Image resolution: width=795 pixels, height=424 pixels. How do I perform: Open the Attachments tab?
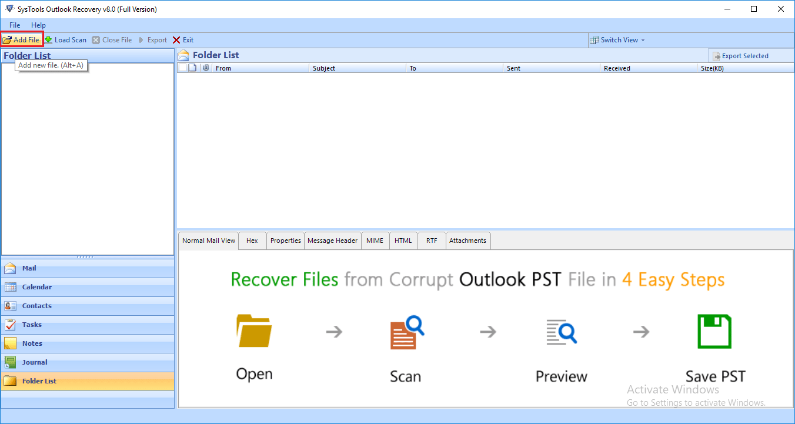(467, 241)
